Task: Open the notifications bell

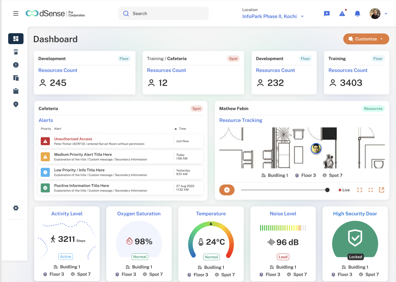Action: click(357, 14)
